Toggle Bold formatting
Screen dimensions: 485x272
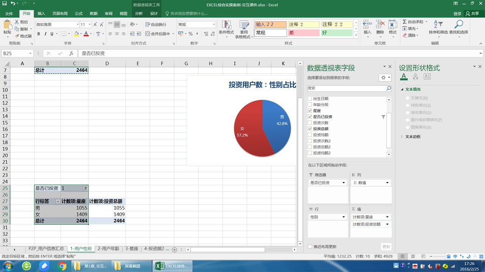click(39, 34)
